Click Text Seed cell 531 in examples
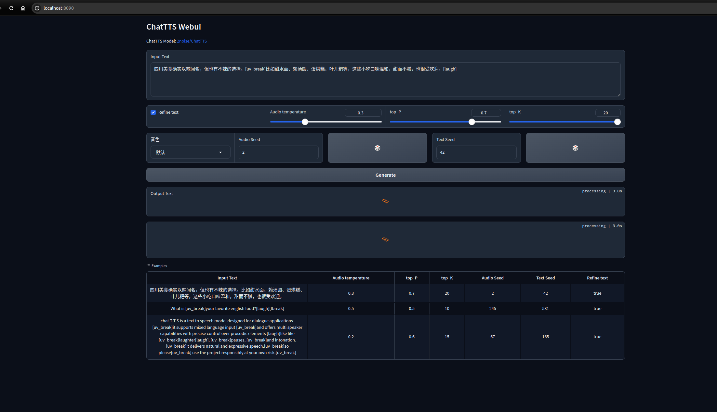Viewport: 717px width, 412px height. (x=546, y=309)
